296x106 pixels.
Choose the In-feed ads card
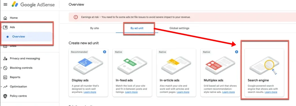132,73
